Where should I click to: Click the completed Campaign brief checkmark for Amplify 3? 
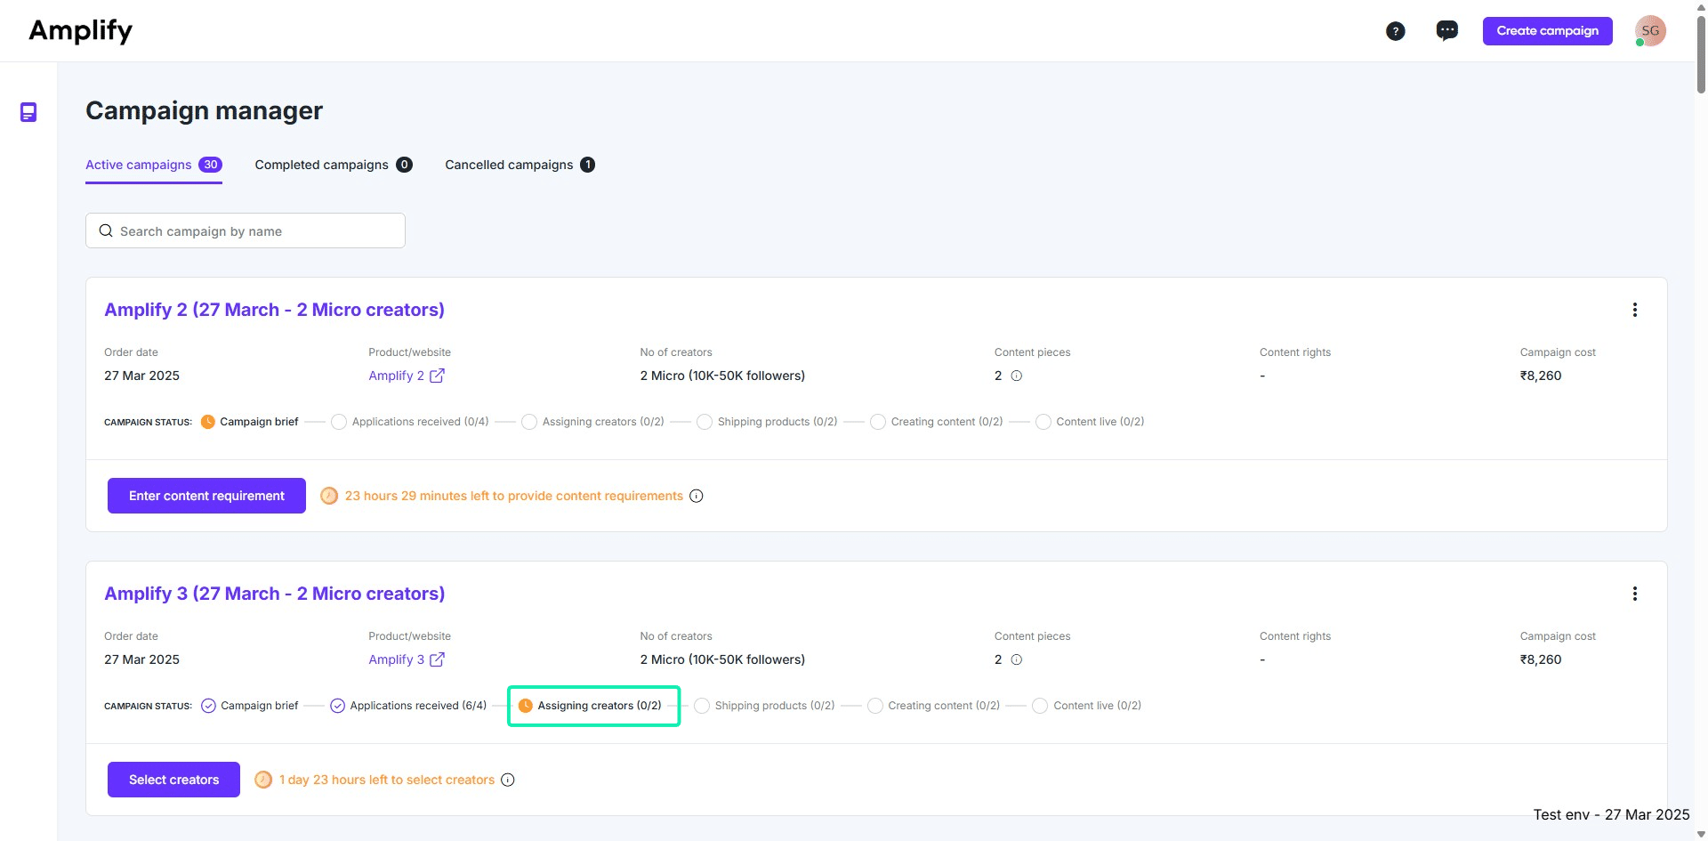(207, 705)
